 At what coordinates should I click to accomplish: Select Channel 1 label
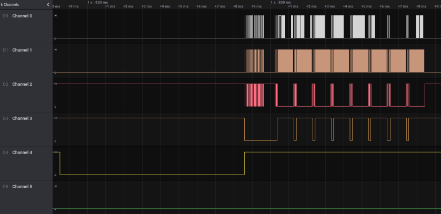tap(22, 50)
